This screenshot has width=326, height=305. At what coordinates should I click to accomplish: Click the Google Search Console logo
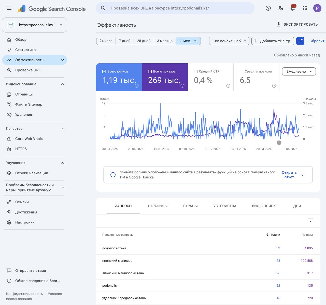point(52,9)
